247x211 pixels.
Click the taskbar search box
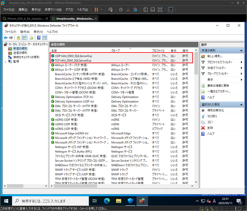coord(51,201)
